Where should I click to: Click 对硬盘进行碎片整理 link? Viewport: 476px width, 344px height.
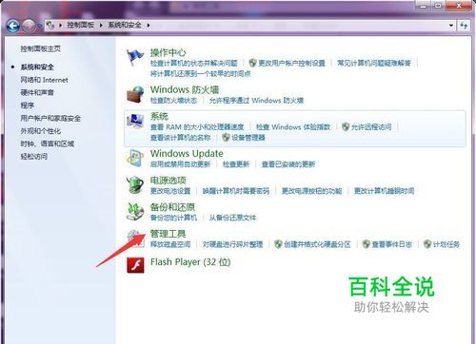[x=233, y=244]
